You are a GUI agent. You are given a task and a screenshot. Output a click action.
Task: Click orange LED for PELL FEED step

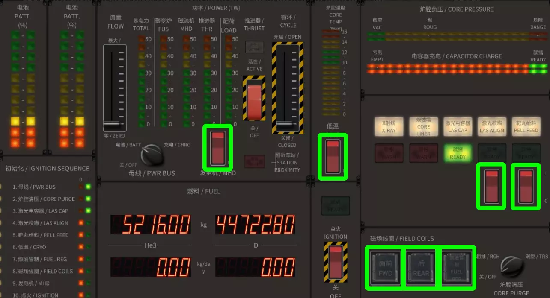pos(80,235)
